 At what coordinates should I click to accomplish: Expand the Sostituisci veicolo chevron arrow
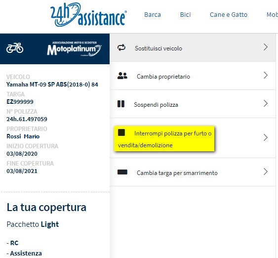pyautogui.click(x=266, y=47)
